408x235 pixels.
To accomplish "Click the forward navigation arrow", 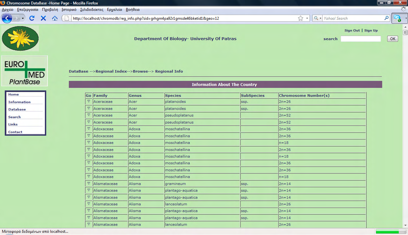I will (x=17, y=18).
